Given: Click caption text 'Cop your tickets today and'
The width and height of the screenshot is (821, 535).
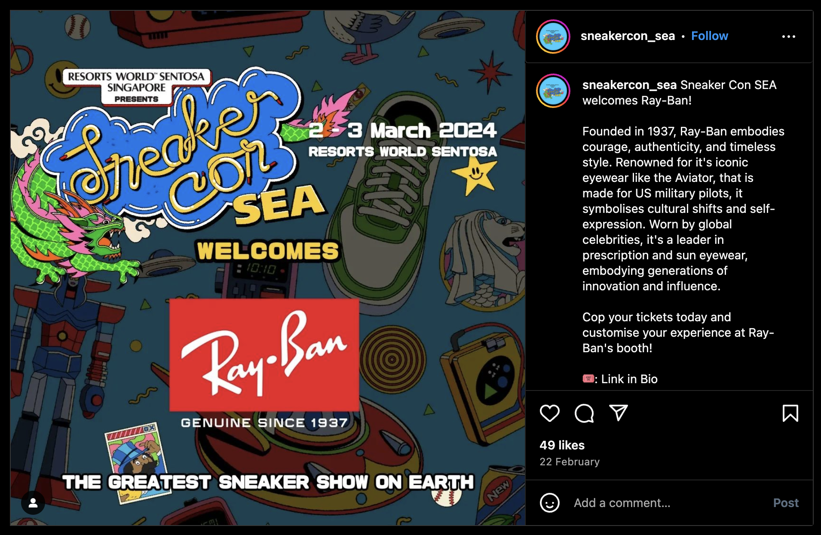Looking at the screenshot, I should (x=656, y=317).
